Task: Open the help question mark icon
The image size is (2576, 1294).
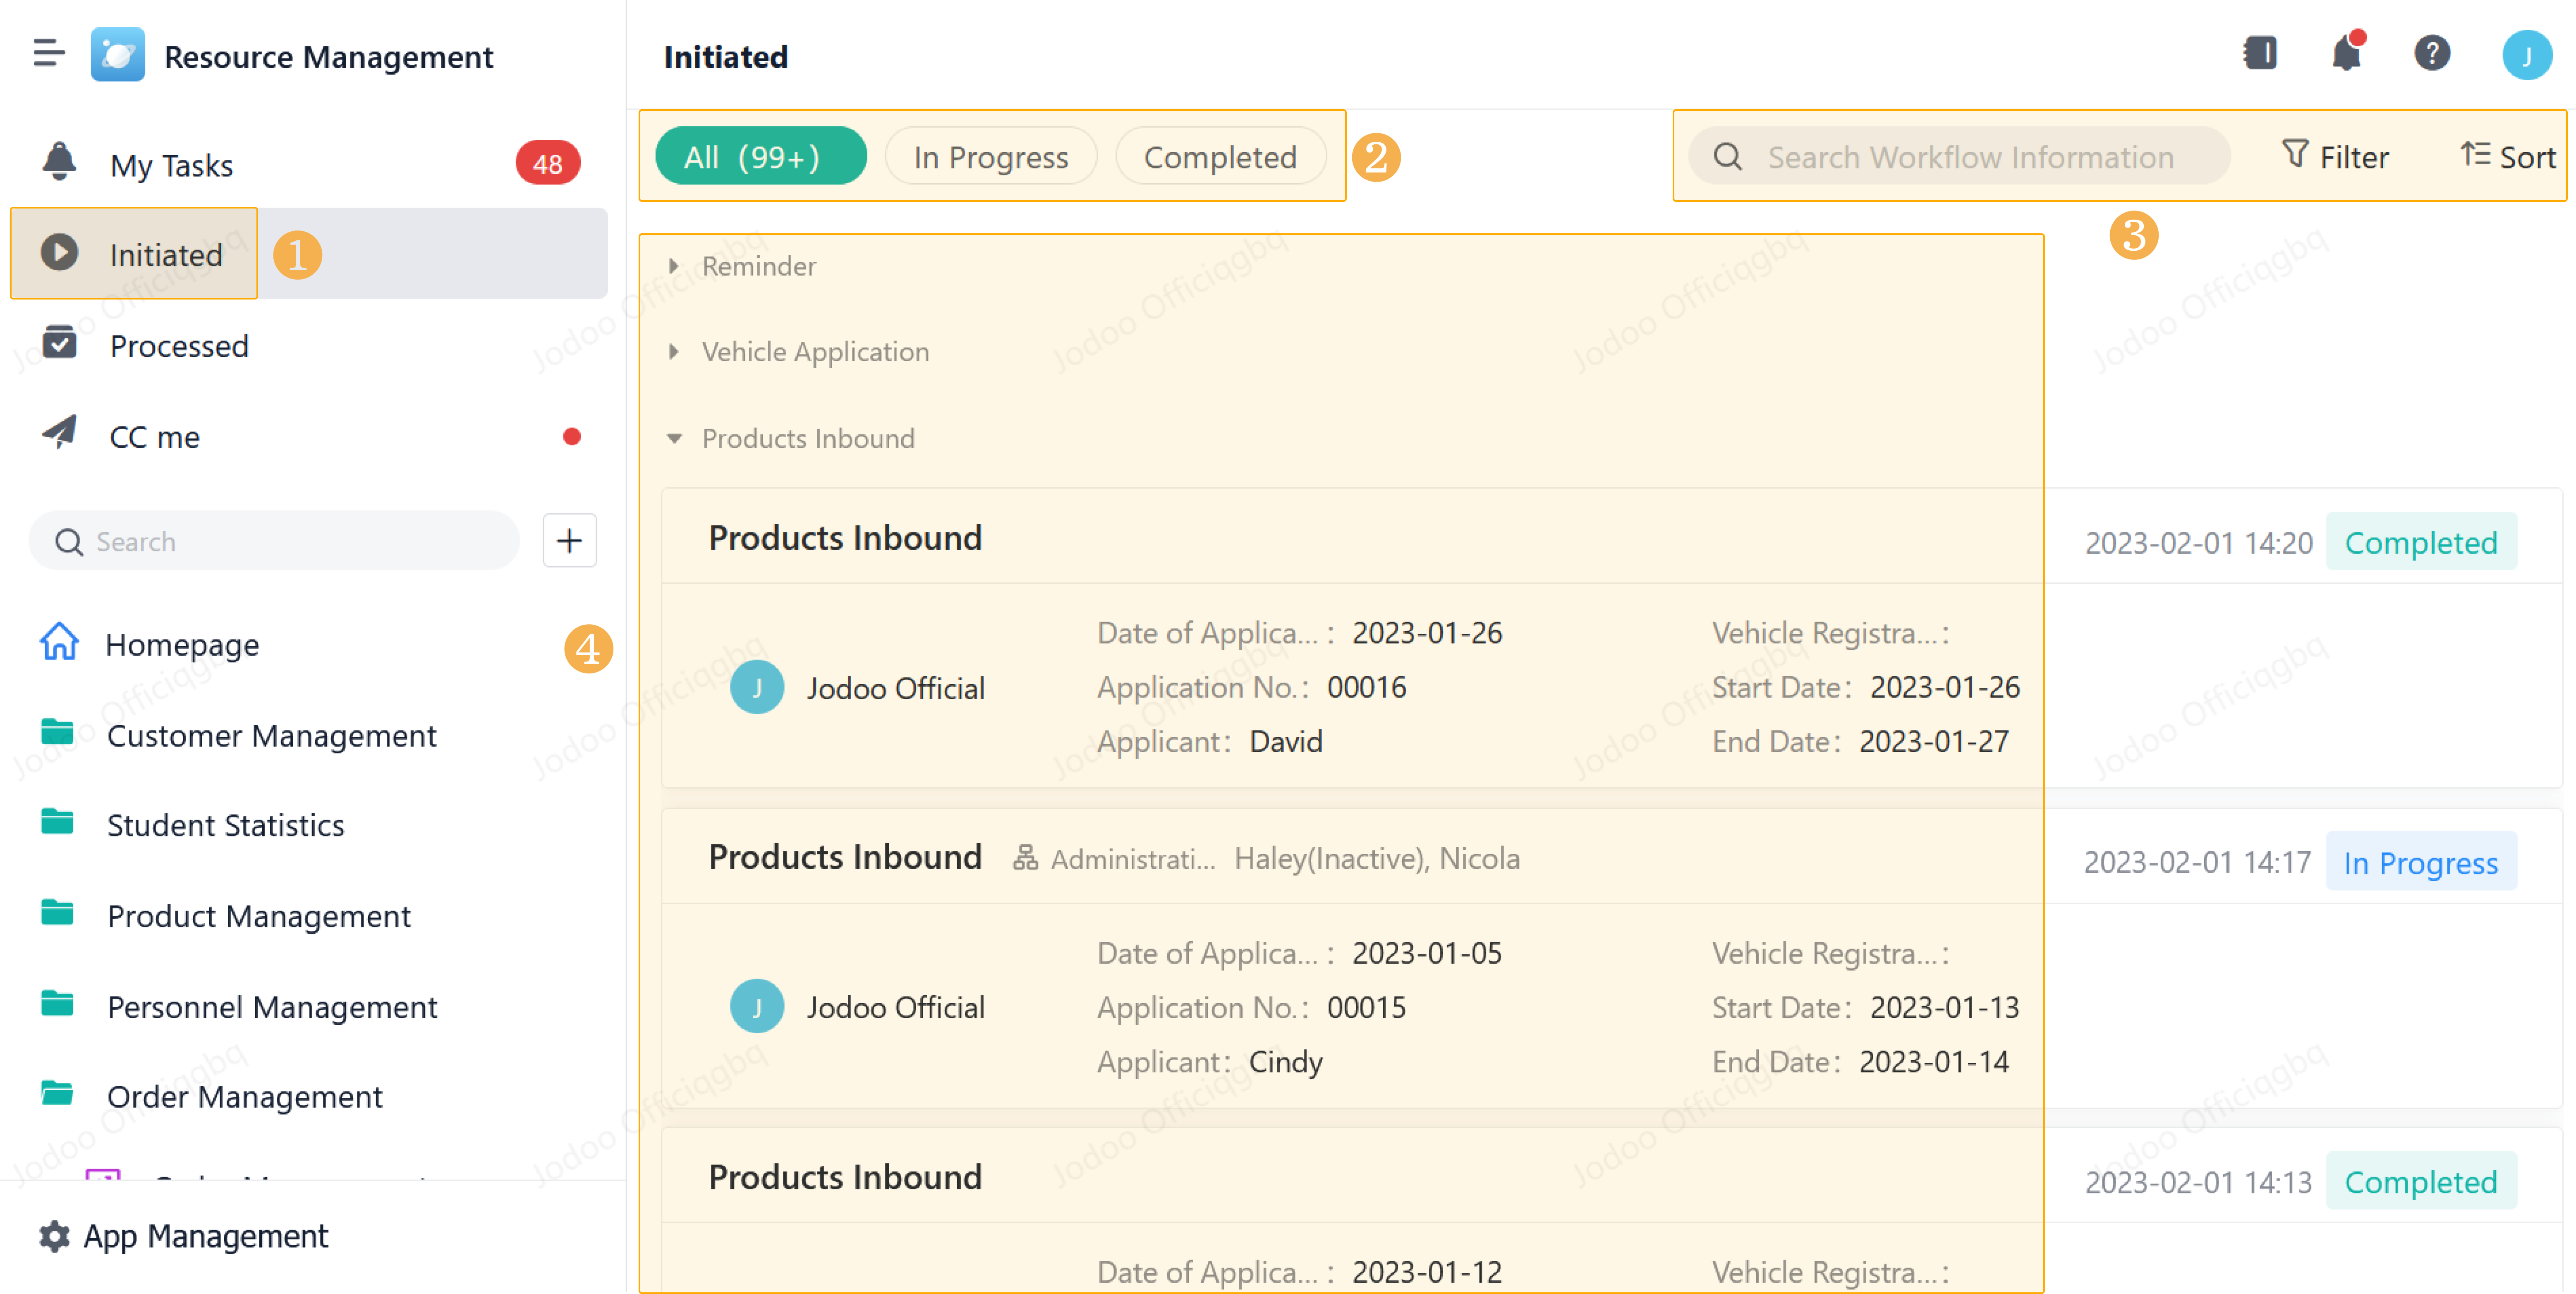Action: (2432, 53)
